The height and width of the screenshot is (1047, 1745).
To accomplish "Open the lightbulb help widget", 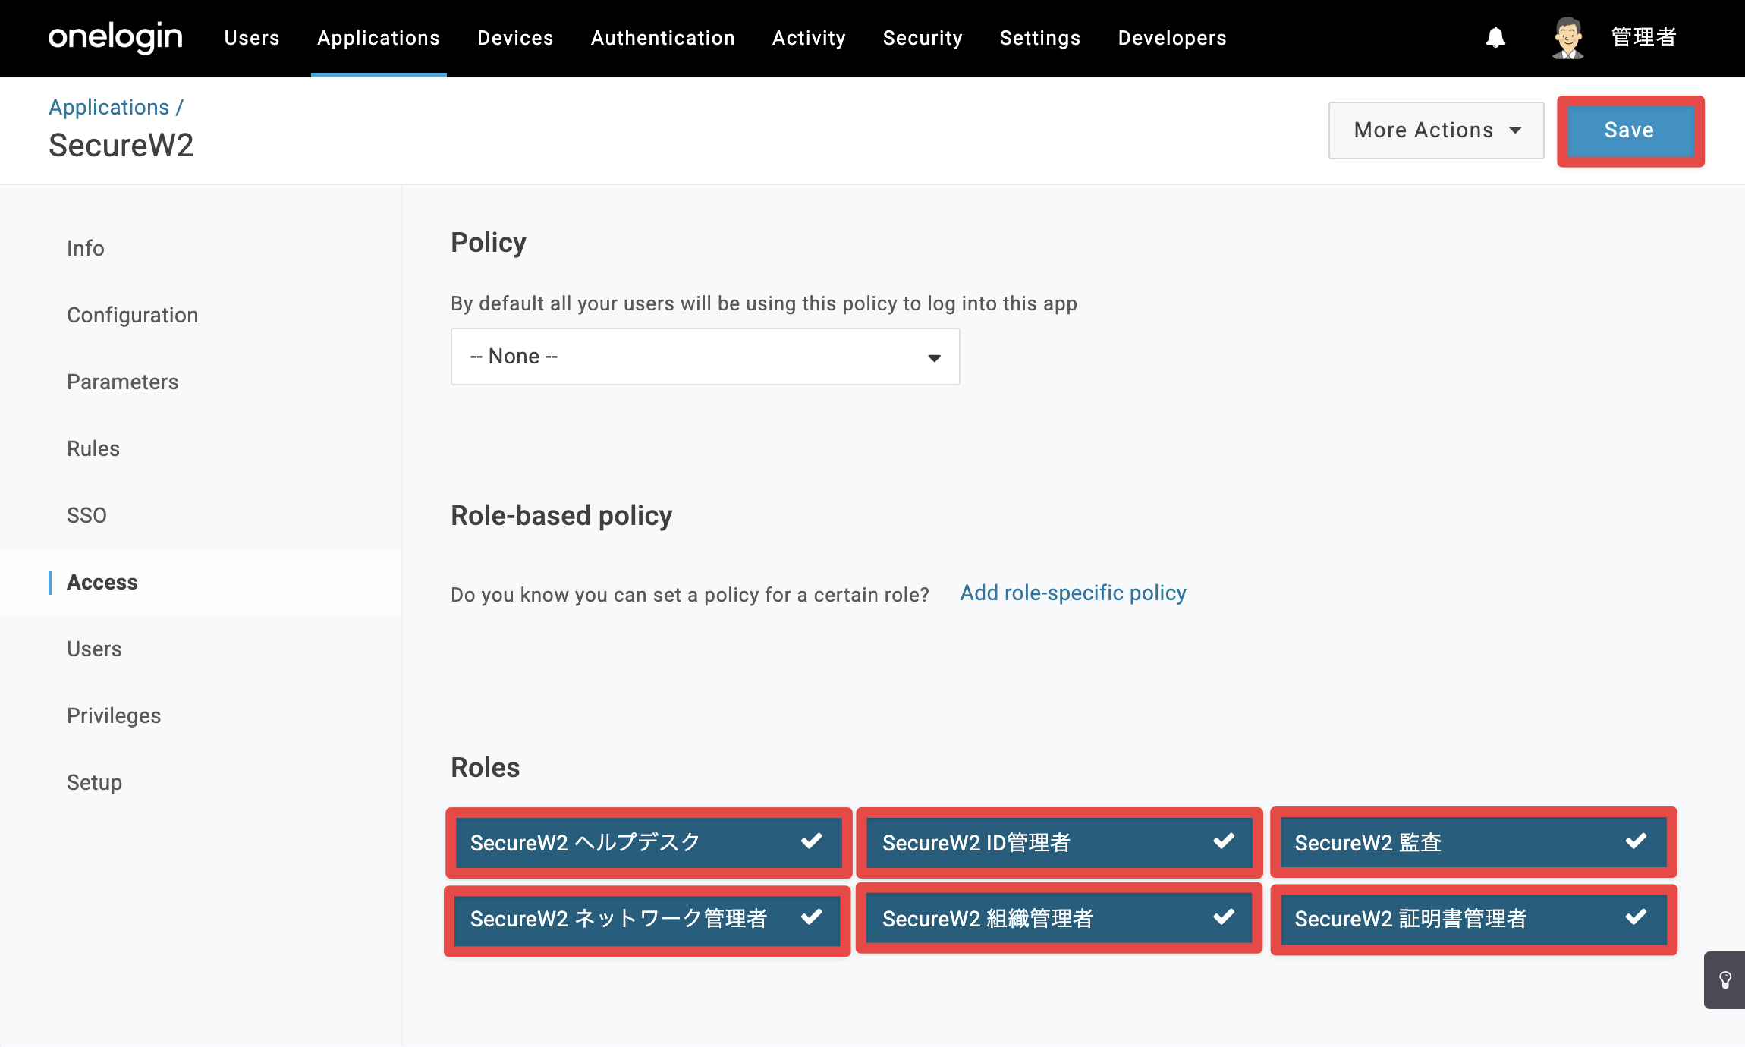I will click(x=1725, y=980).
